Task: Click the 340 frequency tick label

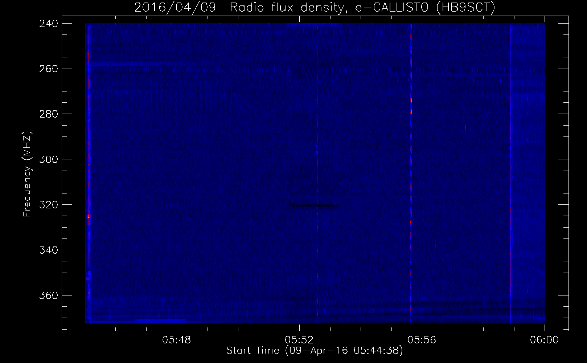Action: point(48,250)
